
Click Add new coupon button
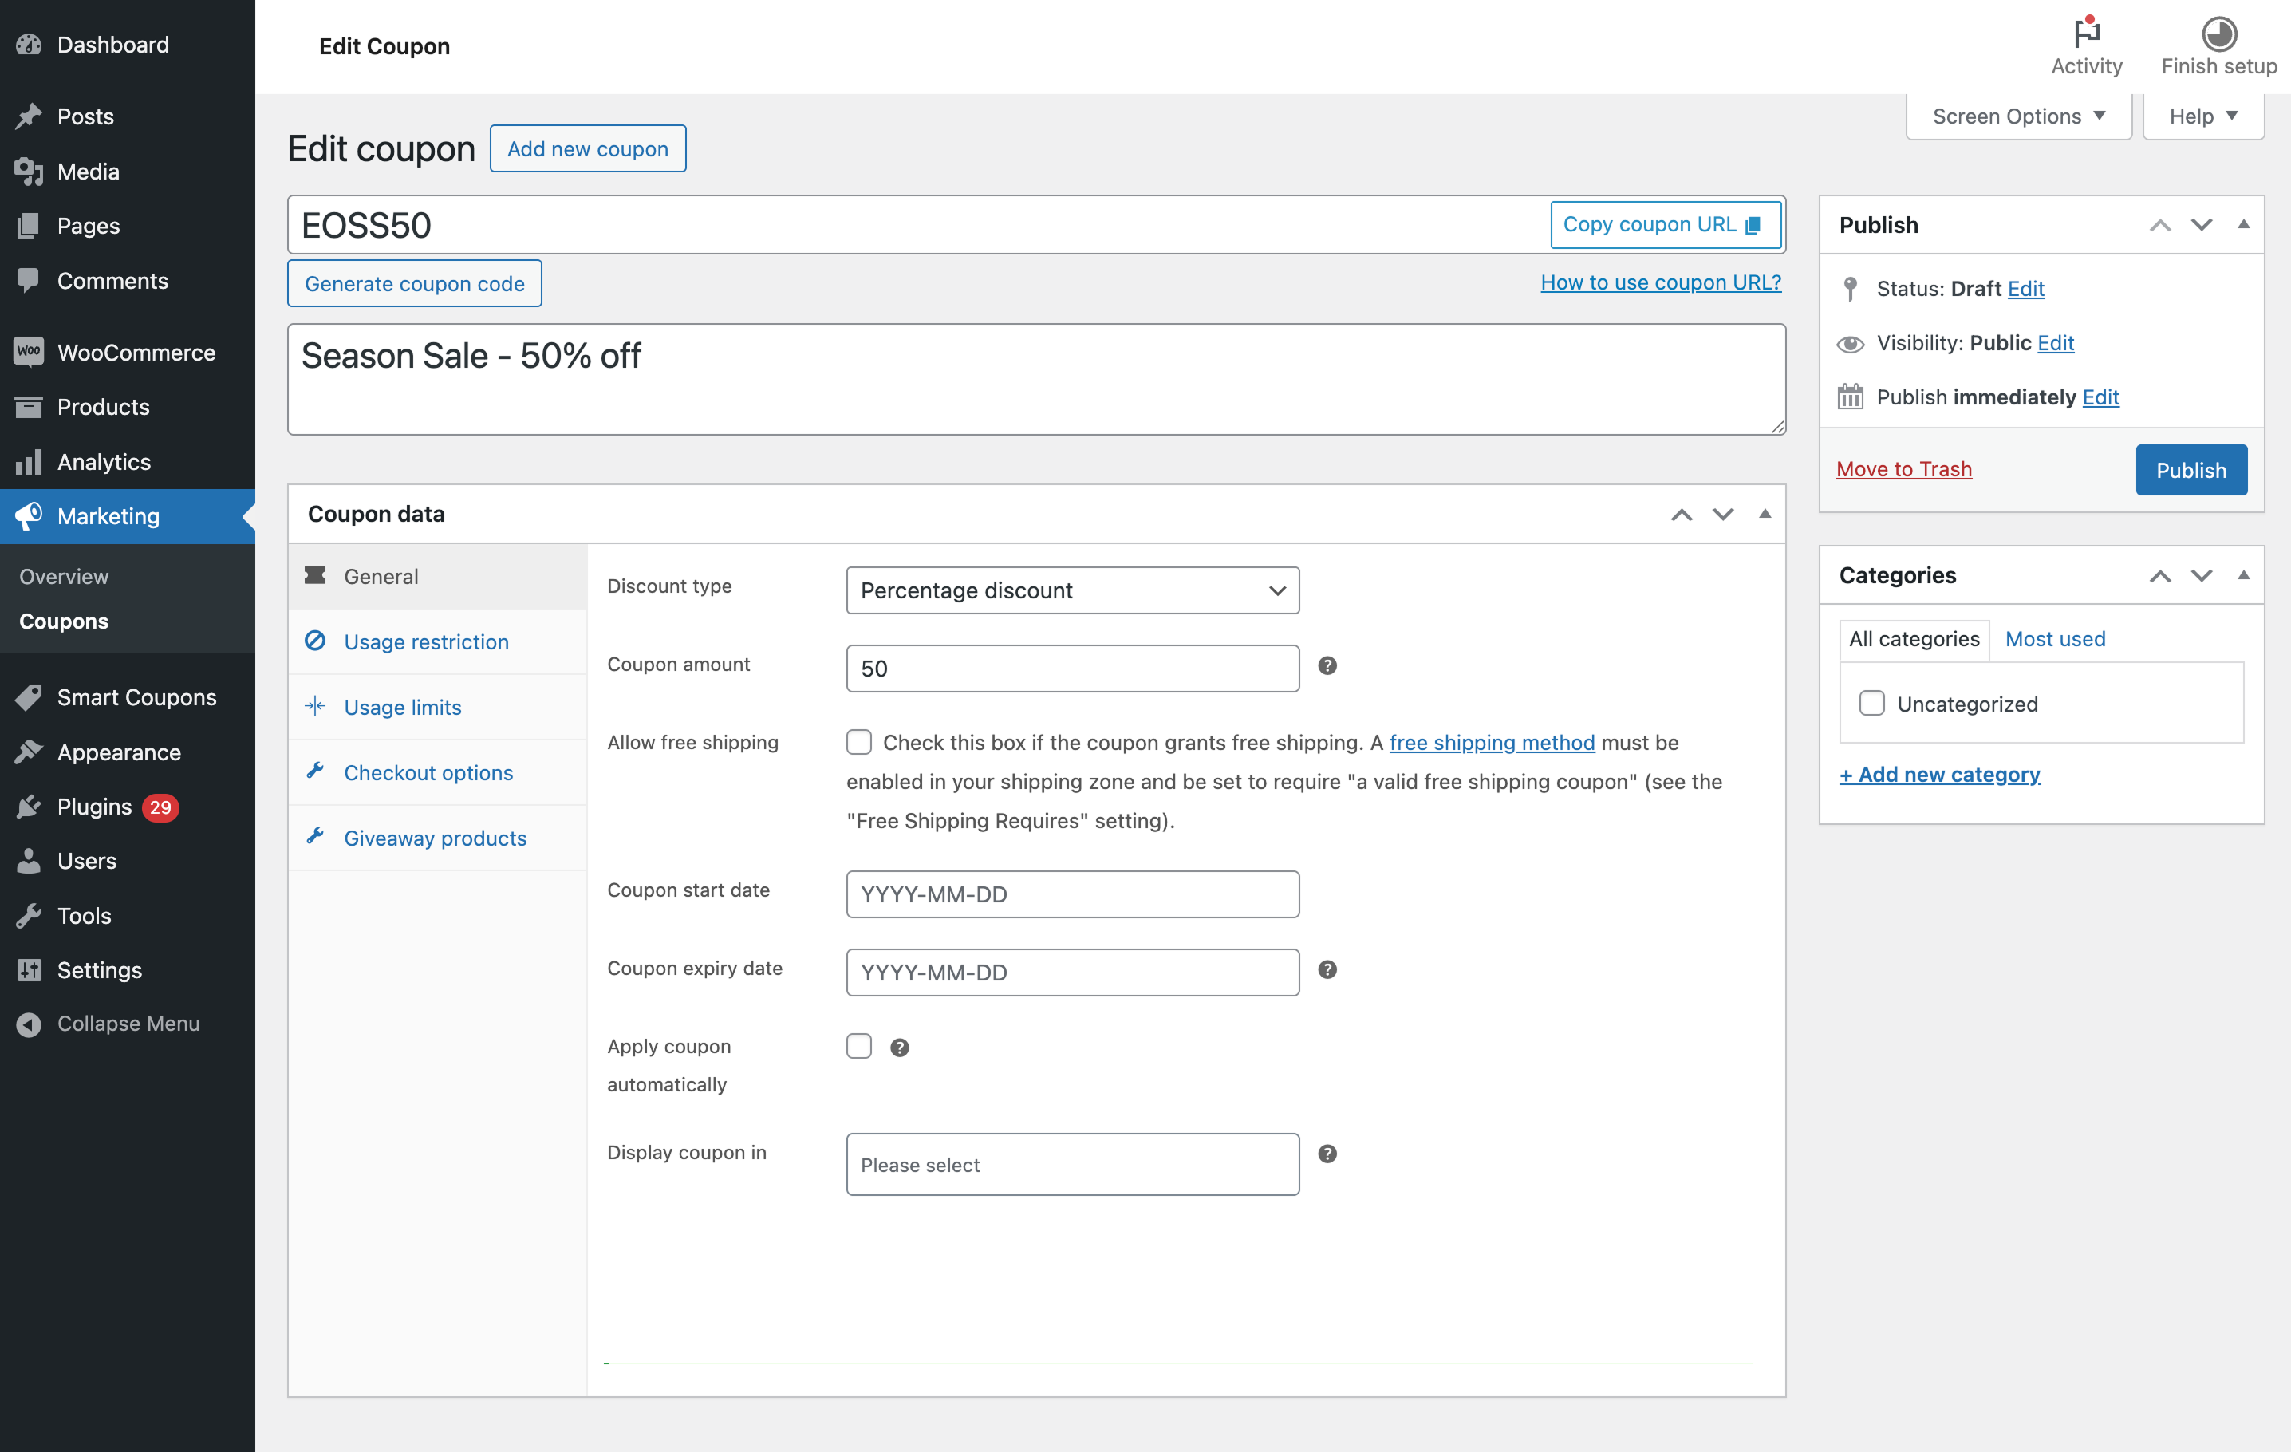tap(588, 148)
